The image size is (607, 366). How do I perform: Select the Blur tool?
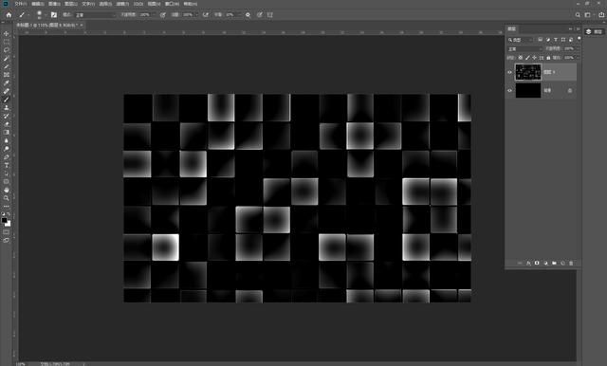[7, 140]
